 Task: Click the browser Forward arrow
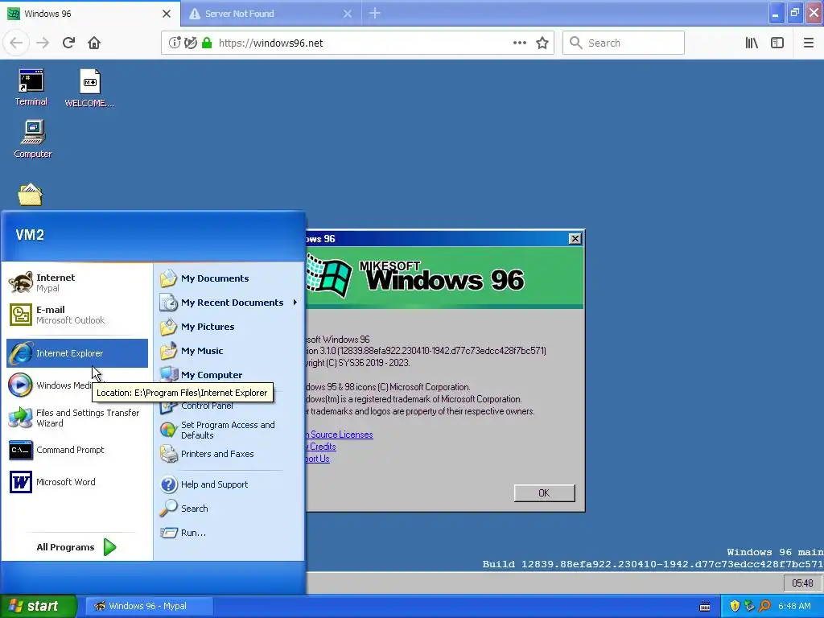43,43
